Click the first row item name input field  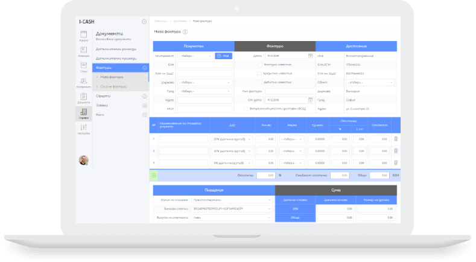click(183, 139)
